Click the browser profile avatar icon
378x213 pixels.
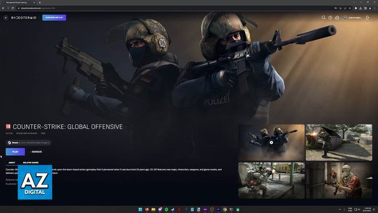pos(370,8)
